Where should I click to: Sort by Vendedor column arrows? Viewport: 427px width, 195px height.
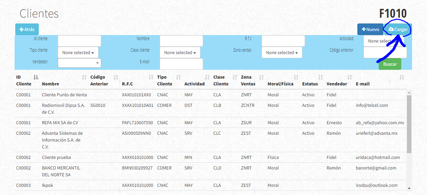350,77
